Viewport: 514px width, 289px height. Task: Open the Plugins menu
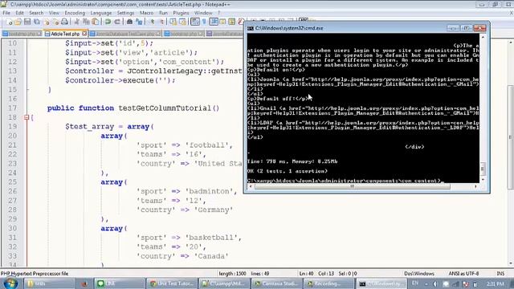pos(181,13)
